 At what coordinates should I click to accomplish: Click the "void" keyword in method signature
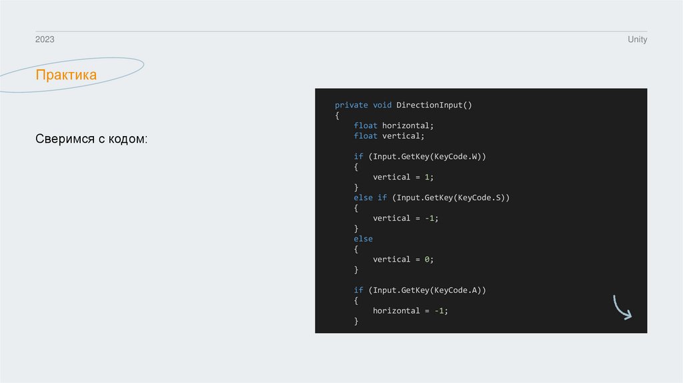pyautogui.click(x=382, y=105)
